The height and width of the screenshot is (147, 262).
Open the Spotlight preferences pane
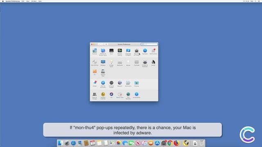coord(145,51)
